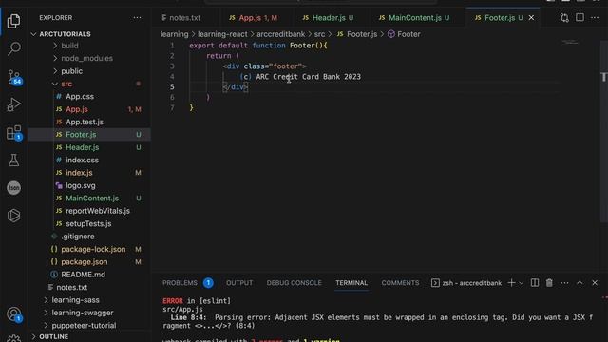Close the bottom panel
The height and width of the screenshot is (342, 608).
click(x=595, y=283)
